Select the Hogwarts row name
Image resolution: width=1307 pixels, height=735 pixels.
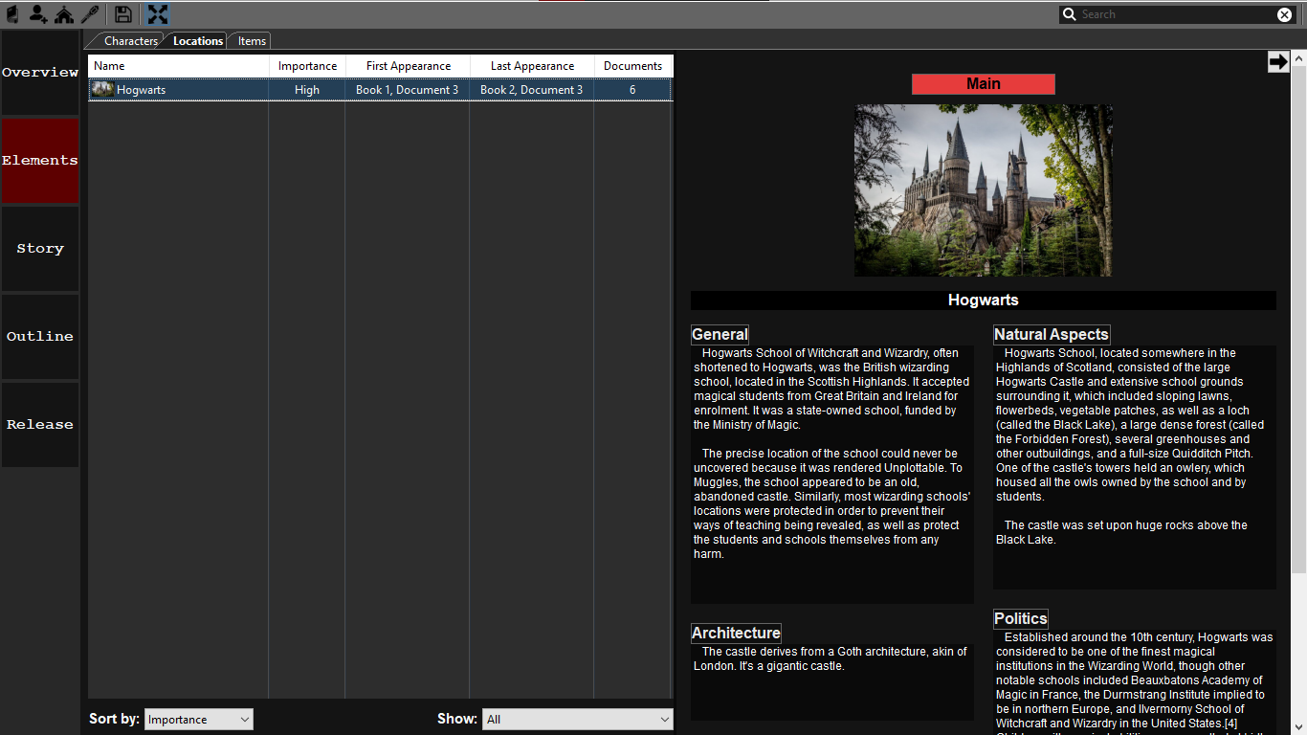142,90
